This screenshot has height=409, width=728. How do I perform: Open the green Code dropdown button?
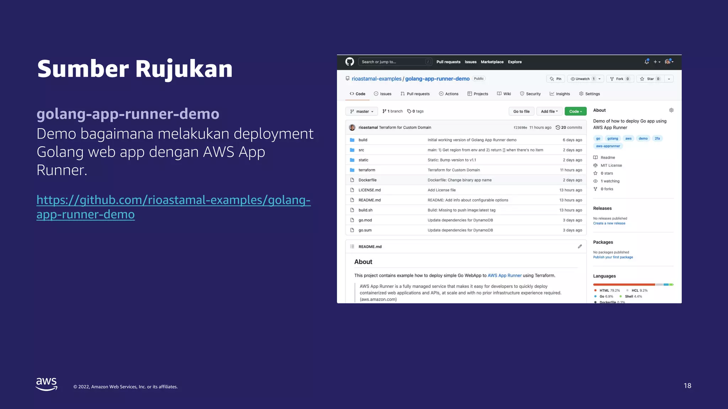click(x=576, y=111)
